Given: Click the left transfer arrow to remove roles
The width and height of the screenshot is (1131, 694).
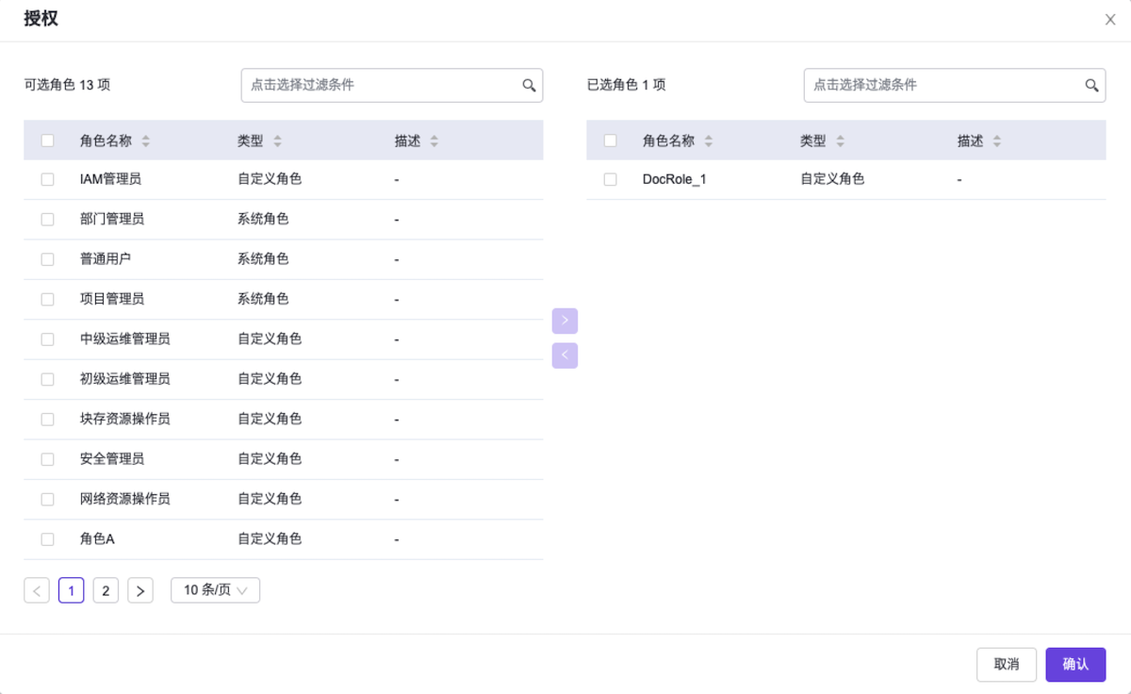Looking at the screenshot, I should pos(565,355).
